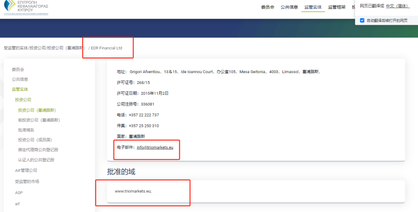This screenshot has height=212, width=418.
Task: Click the Cyprus Securities Commission logo
Action: (26, 7)
